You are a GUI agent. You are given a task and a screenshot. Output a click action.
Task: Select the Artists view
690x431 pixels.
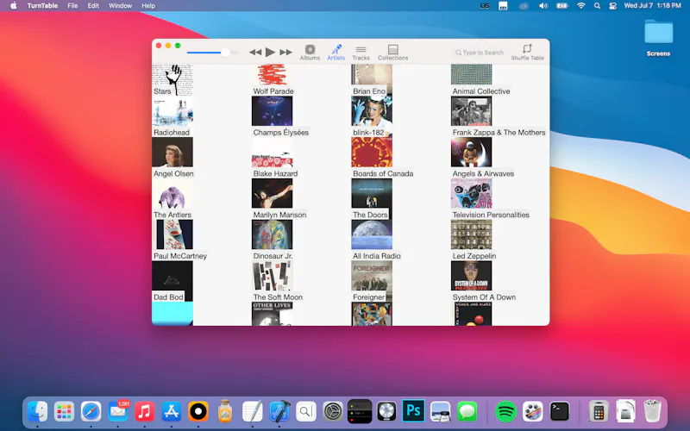click(336, 53)
